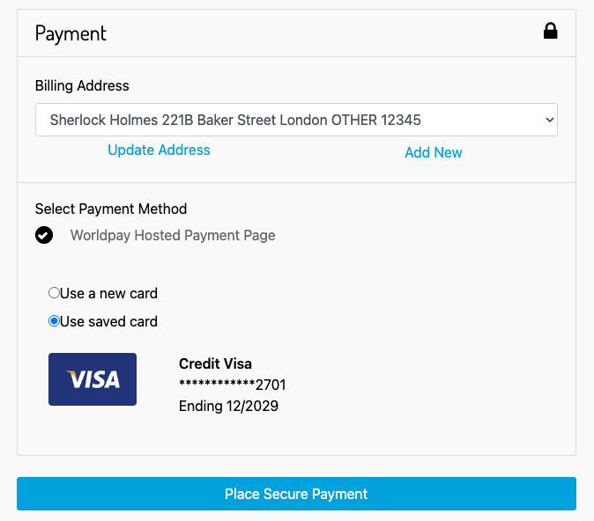Viewport: 594px width, 521px height.
Task: Click the Billing Address label
Action: 82,85
